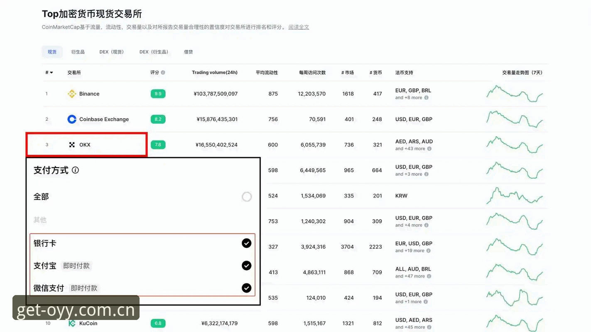This screenshot has width=591, height=332.
Task: Uncheck the 微信支付 payment method
Action: coord(247,288)
